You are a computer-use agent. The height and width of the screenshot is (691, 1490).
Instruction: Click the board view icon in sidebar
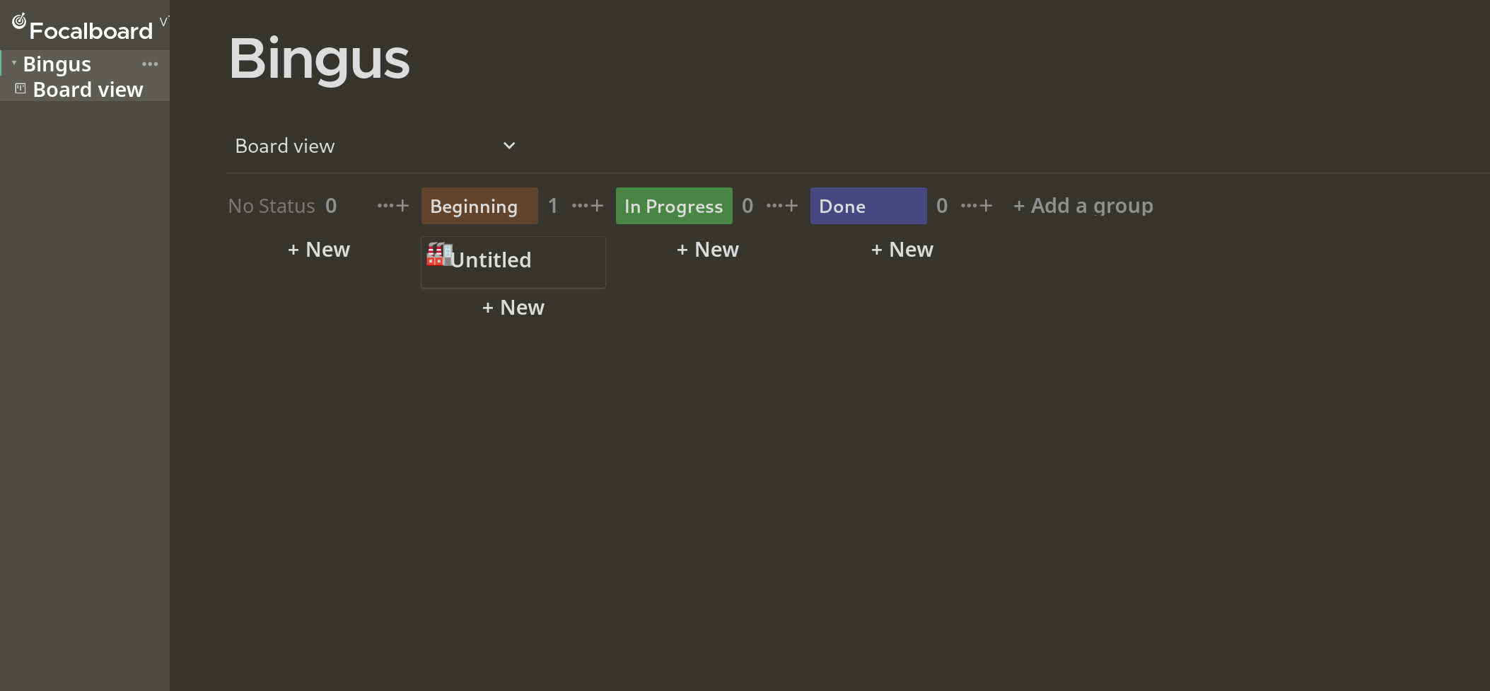tap(21, 88)
